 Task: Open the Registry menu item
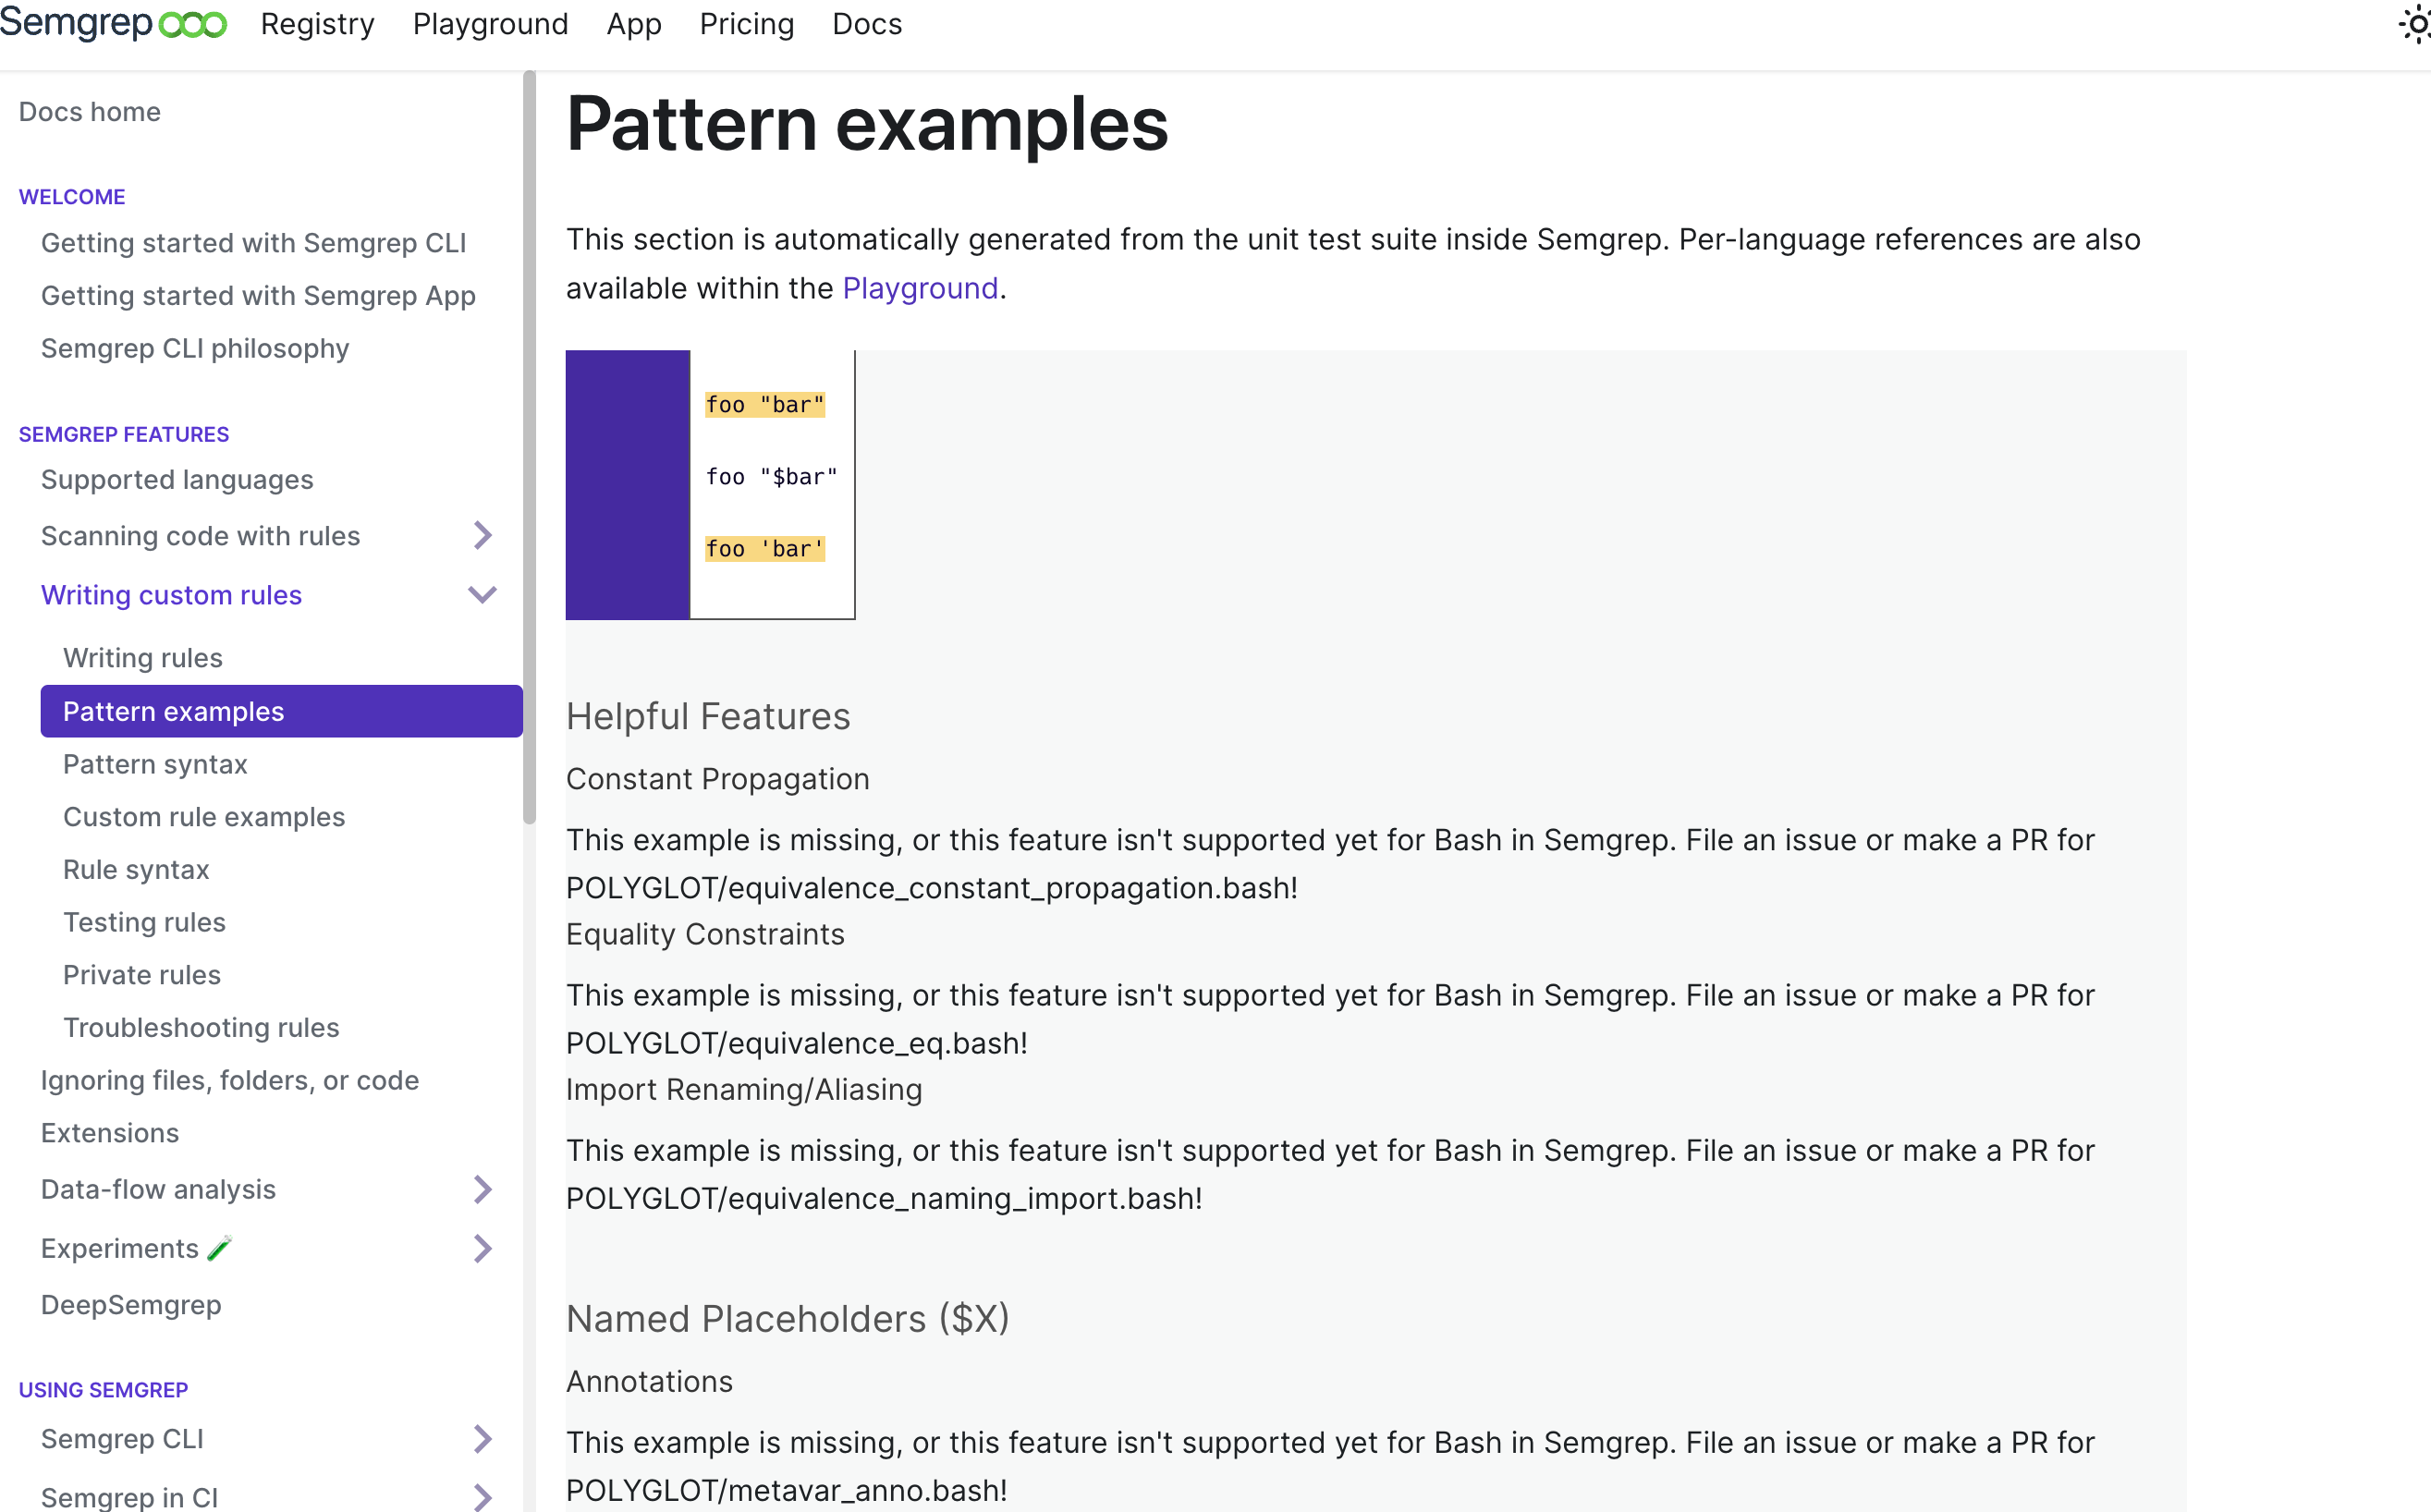point(317,23)
